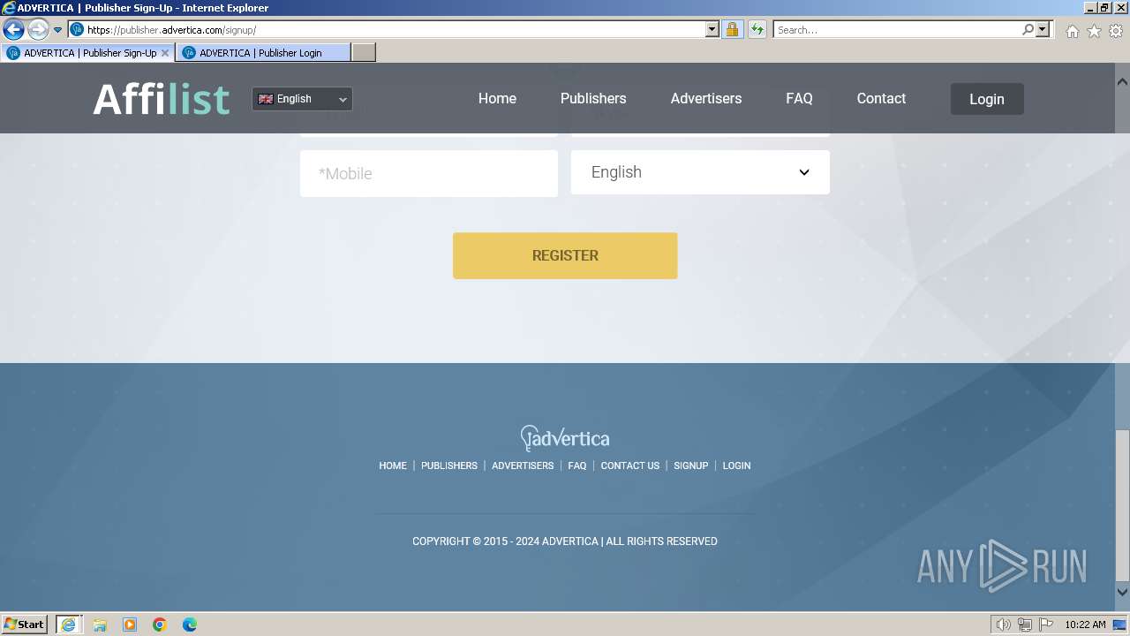The width and height of the screenshot is (1130, 636).
Task: Click the PUBLISHERS footer link
Action: tap(449, 466)
